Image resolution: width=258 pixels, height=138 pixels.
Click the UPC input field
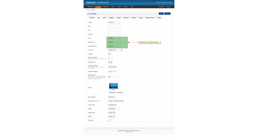pos(114,30)
